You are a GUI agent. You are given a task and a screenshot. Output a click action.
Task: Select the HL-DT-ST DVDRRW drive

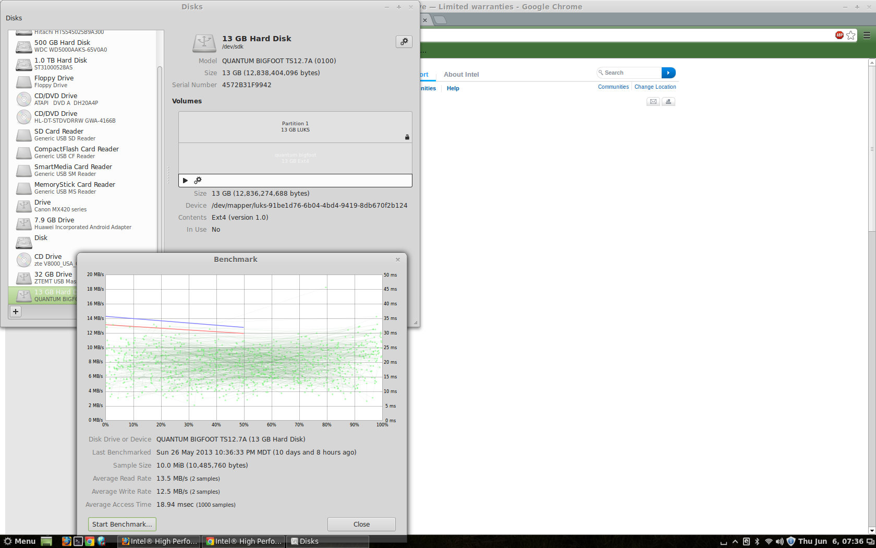[82, 117]
